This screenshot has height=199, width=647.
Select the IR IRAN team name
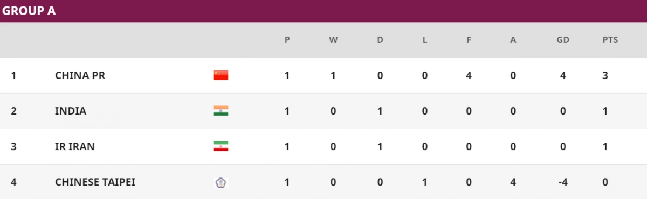point(75,146)
